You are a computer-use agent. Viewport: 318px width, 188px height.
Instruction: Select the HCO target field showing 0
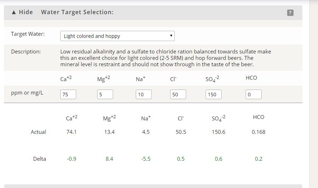click(x=253, y=95)
